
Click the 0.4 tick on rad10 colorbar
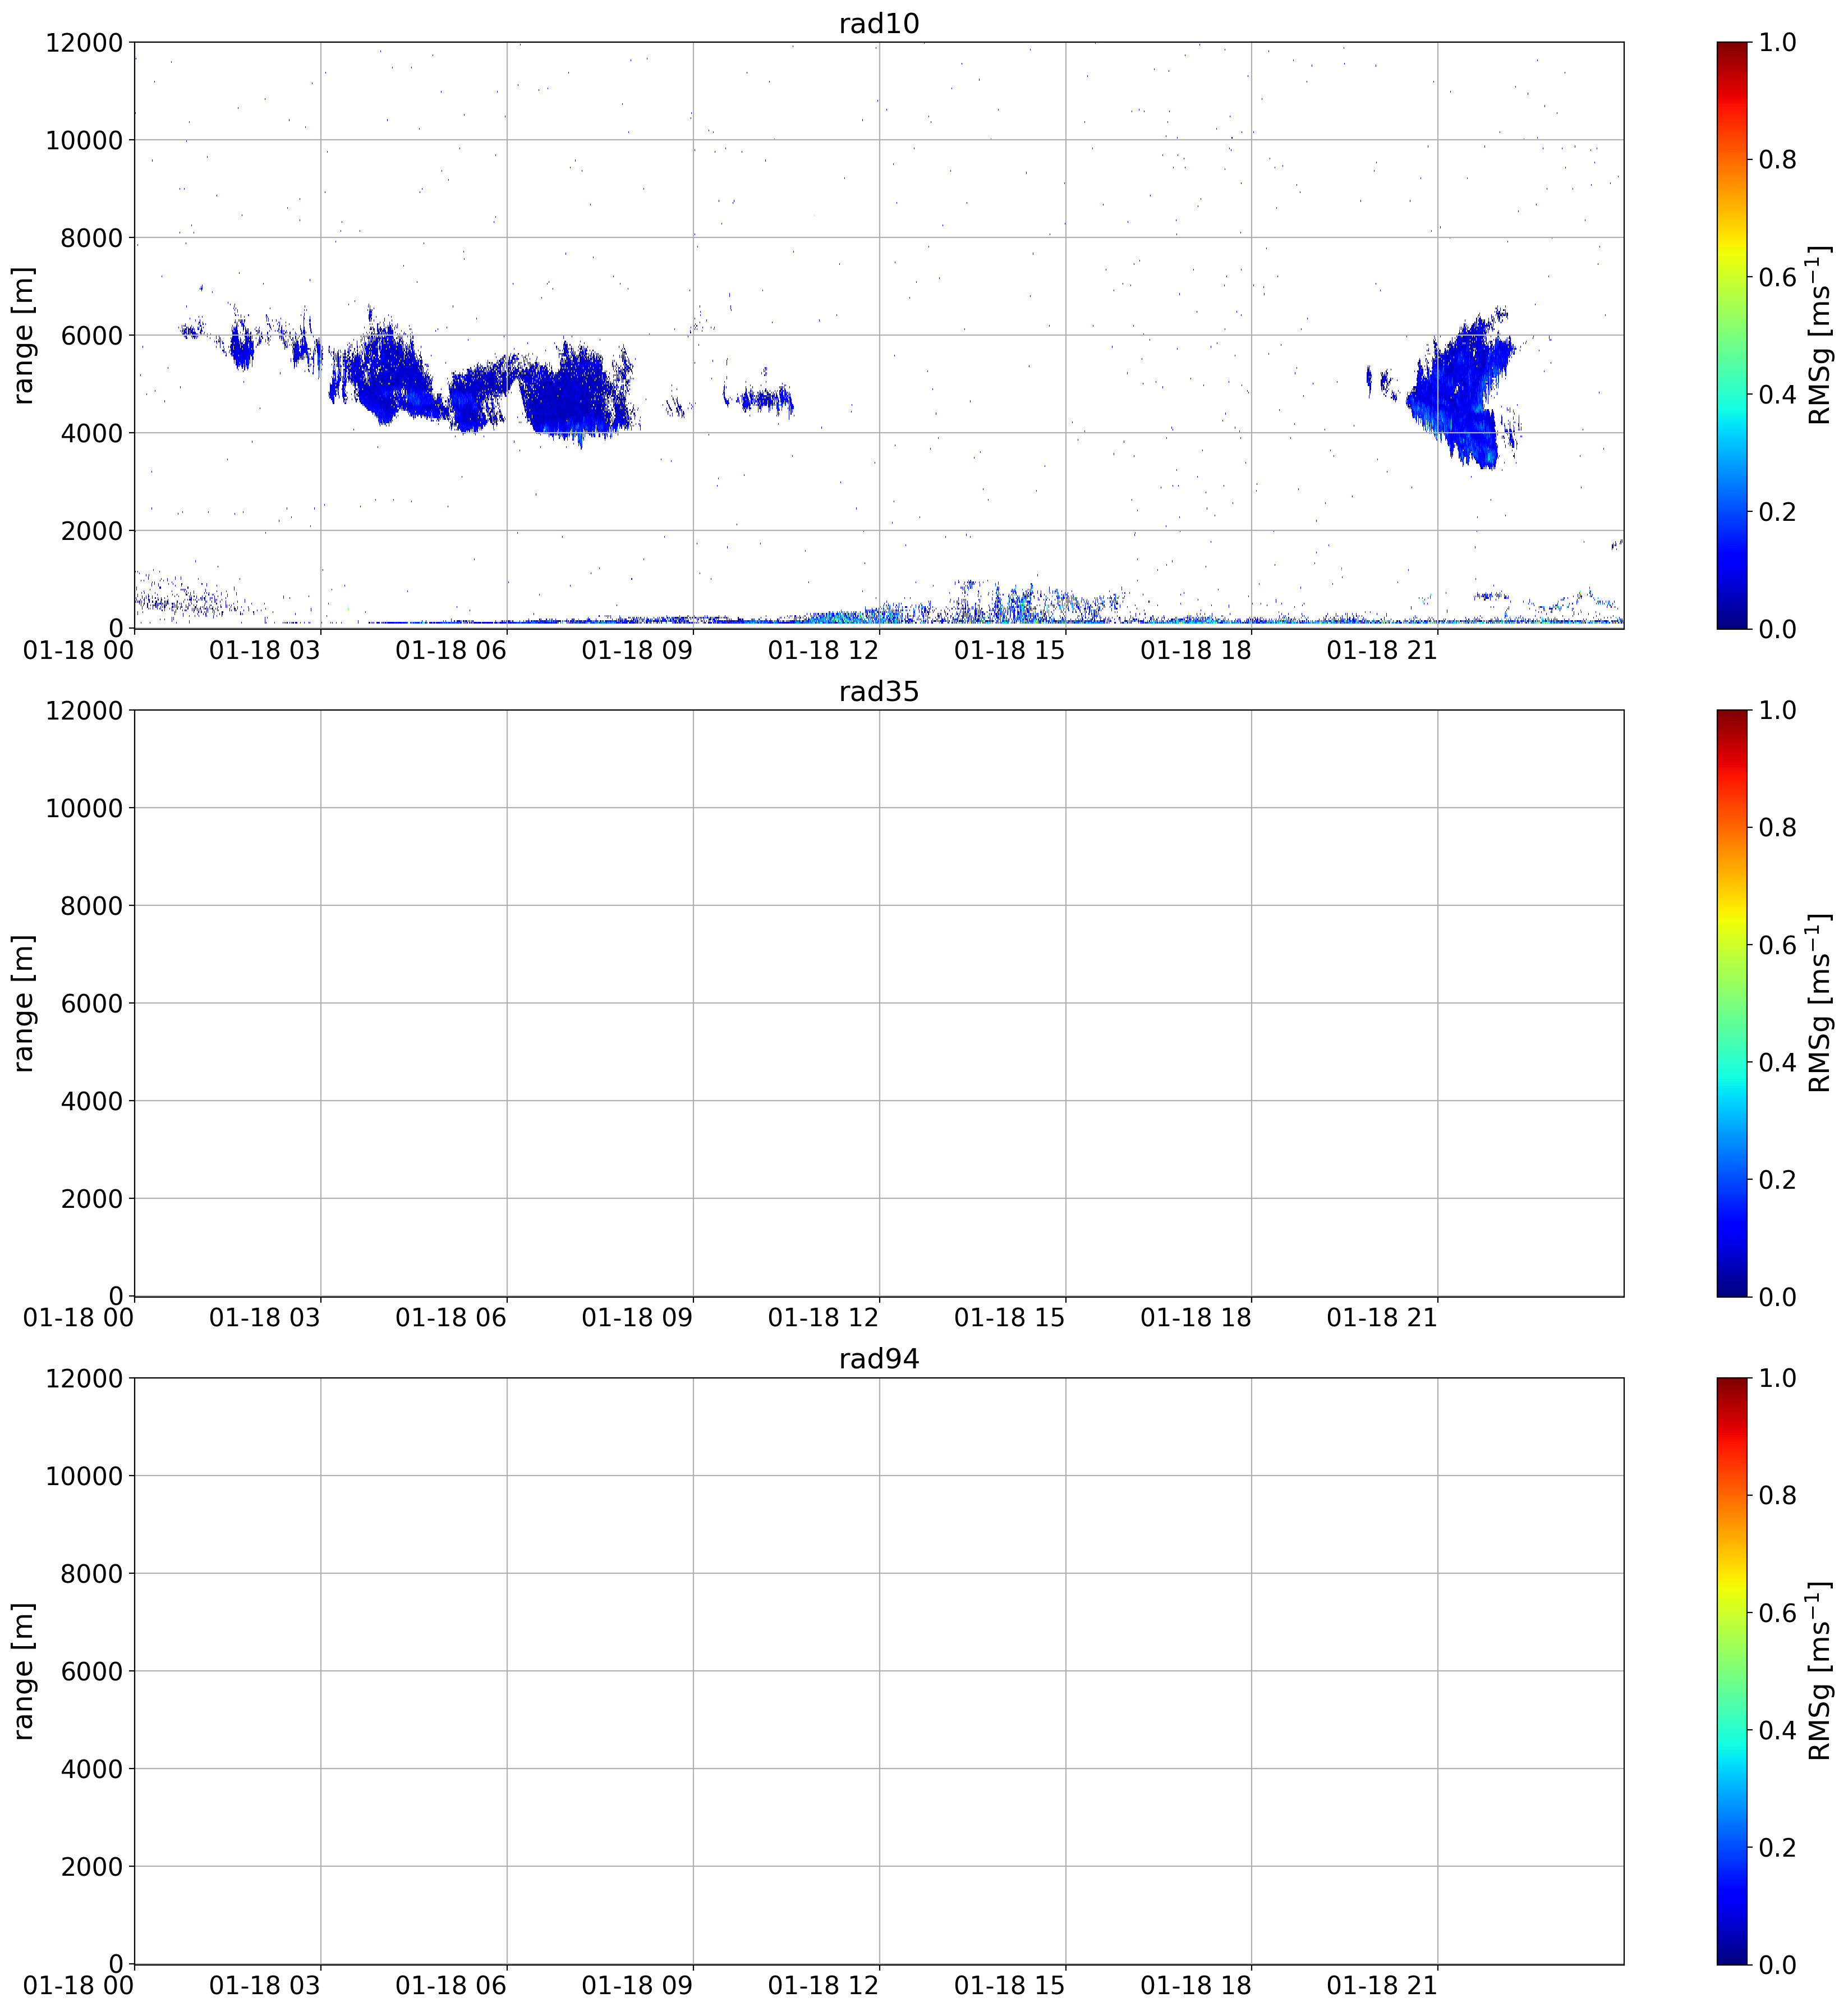[x=1777, y=394]
